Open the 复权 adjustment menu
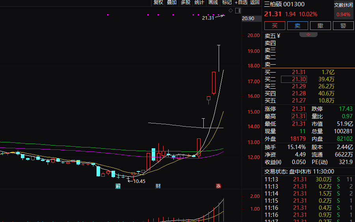The width and height of the screenshot is (355, 222). tap(158, 2)
